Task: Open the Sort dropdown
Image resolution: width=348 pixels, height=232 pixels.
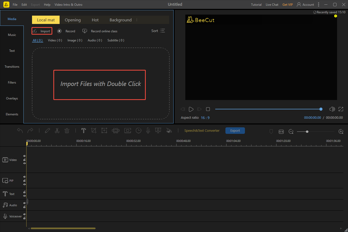Action: tap(158, 30)
